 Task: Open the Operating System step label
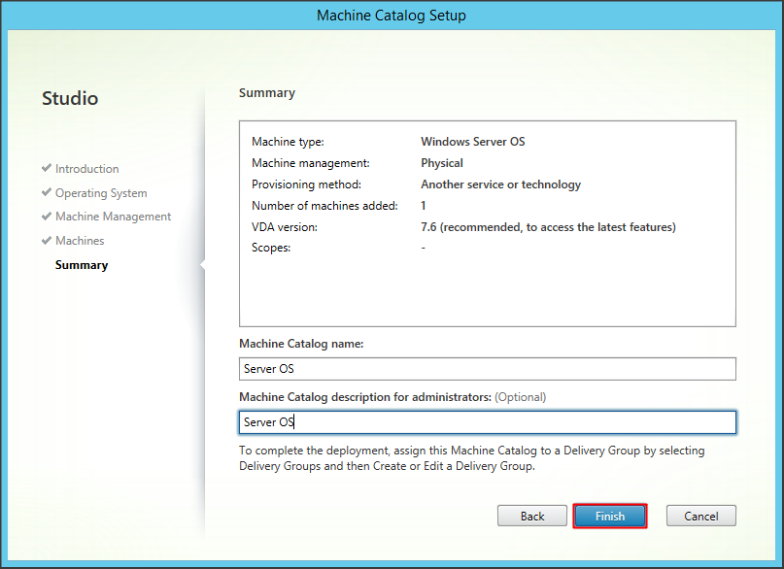101,193
